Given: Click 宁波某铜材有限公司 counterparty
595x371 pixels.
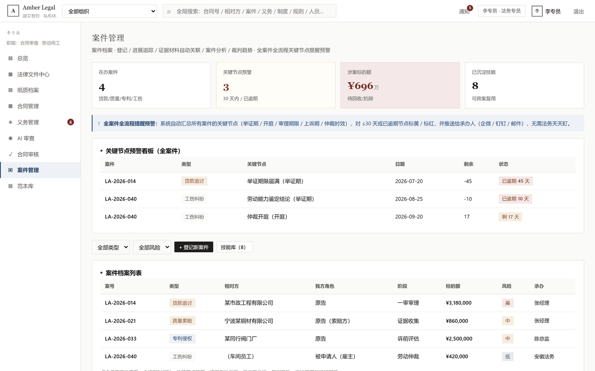Looking at the screenshot, I should pyautogui.click(x=249, y=321).
